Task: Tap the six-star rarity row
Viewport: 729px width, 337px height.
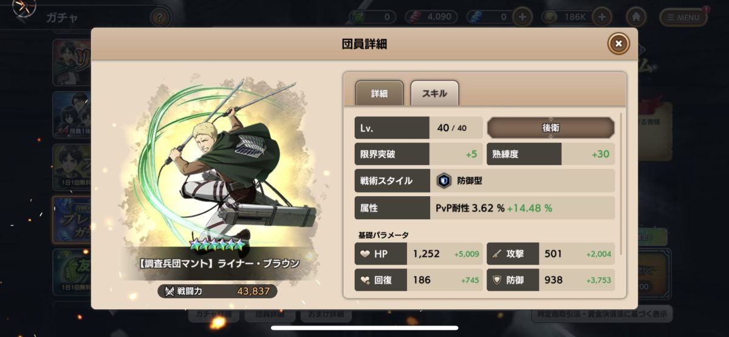Action: pos(217,245)
